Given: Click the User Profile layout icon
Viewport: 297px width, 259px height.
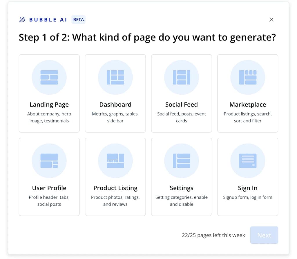Looking at the screenshot, I should [49, 161].
